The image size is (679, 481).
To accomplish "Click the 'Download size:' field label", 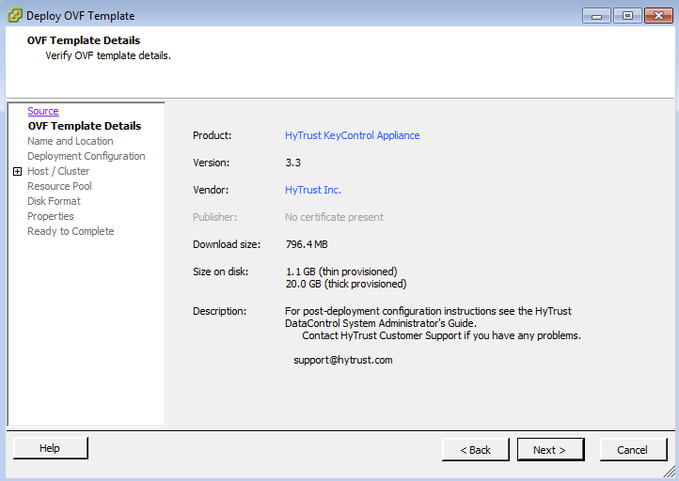I will (x=227, y=244).
